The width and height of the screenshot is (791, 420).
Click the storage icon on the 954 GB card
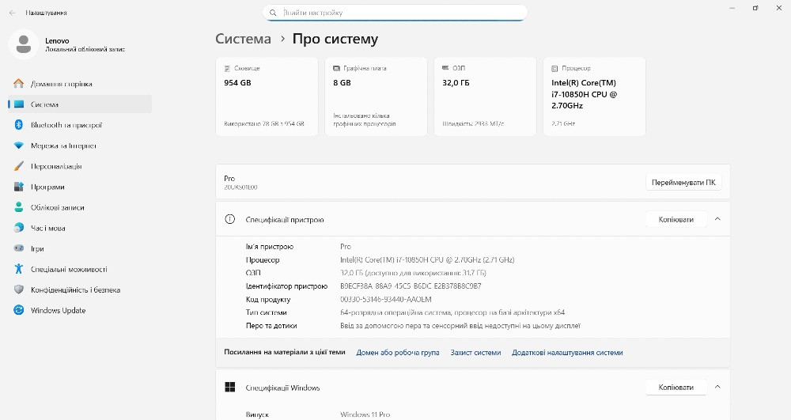click(227, 68)
